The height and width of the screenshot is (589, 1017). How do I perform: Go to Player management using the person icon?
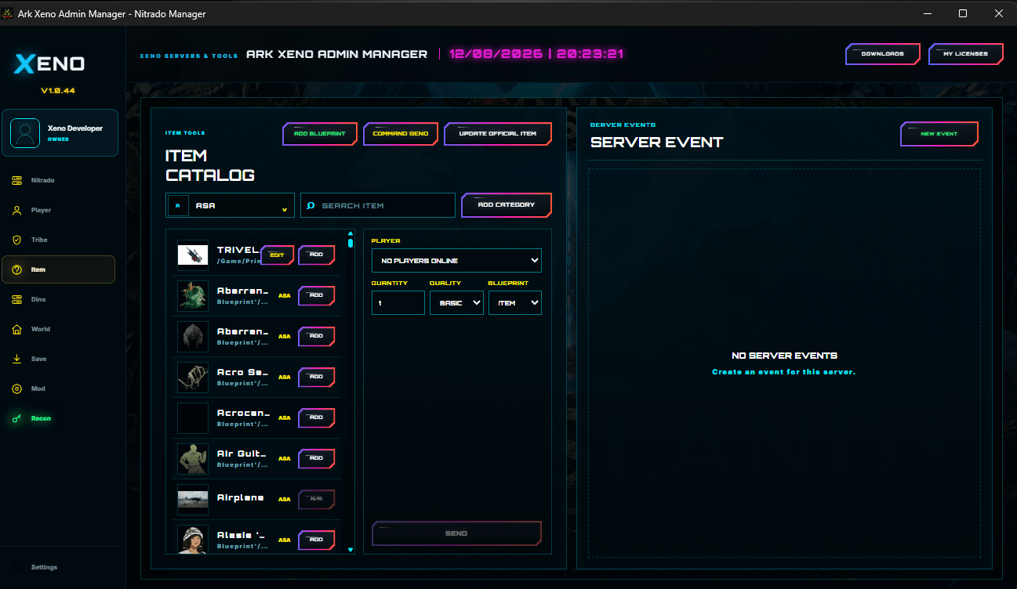(x=16, y=211)
